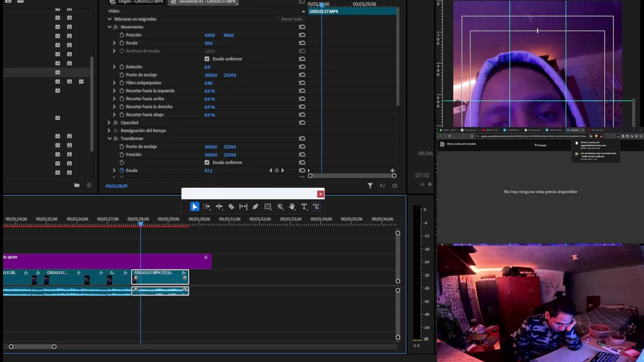Image resolution: width=644 pixels, height=362 pixels.
Task: Click the trash icon in the project panel
Action: [x=89, y=186]
